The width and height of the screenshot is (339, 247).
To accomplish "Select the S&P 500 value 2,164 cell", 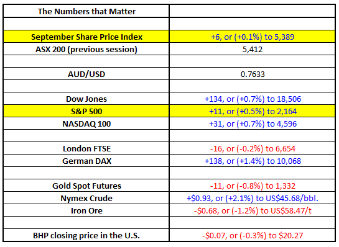I will pos(253,111).
